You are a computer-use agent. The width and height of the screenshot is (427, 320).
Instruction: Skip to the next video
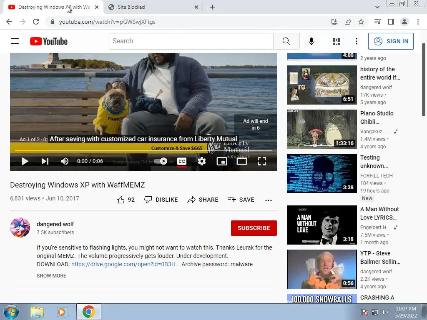coord(45,161)
